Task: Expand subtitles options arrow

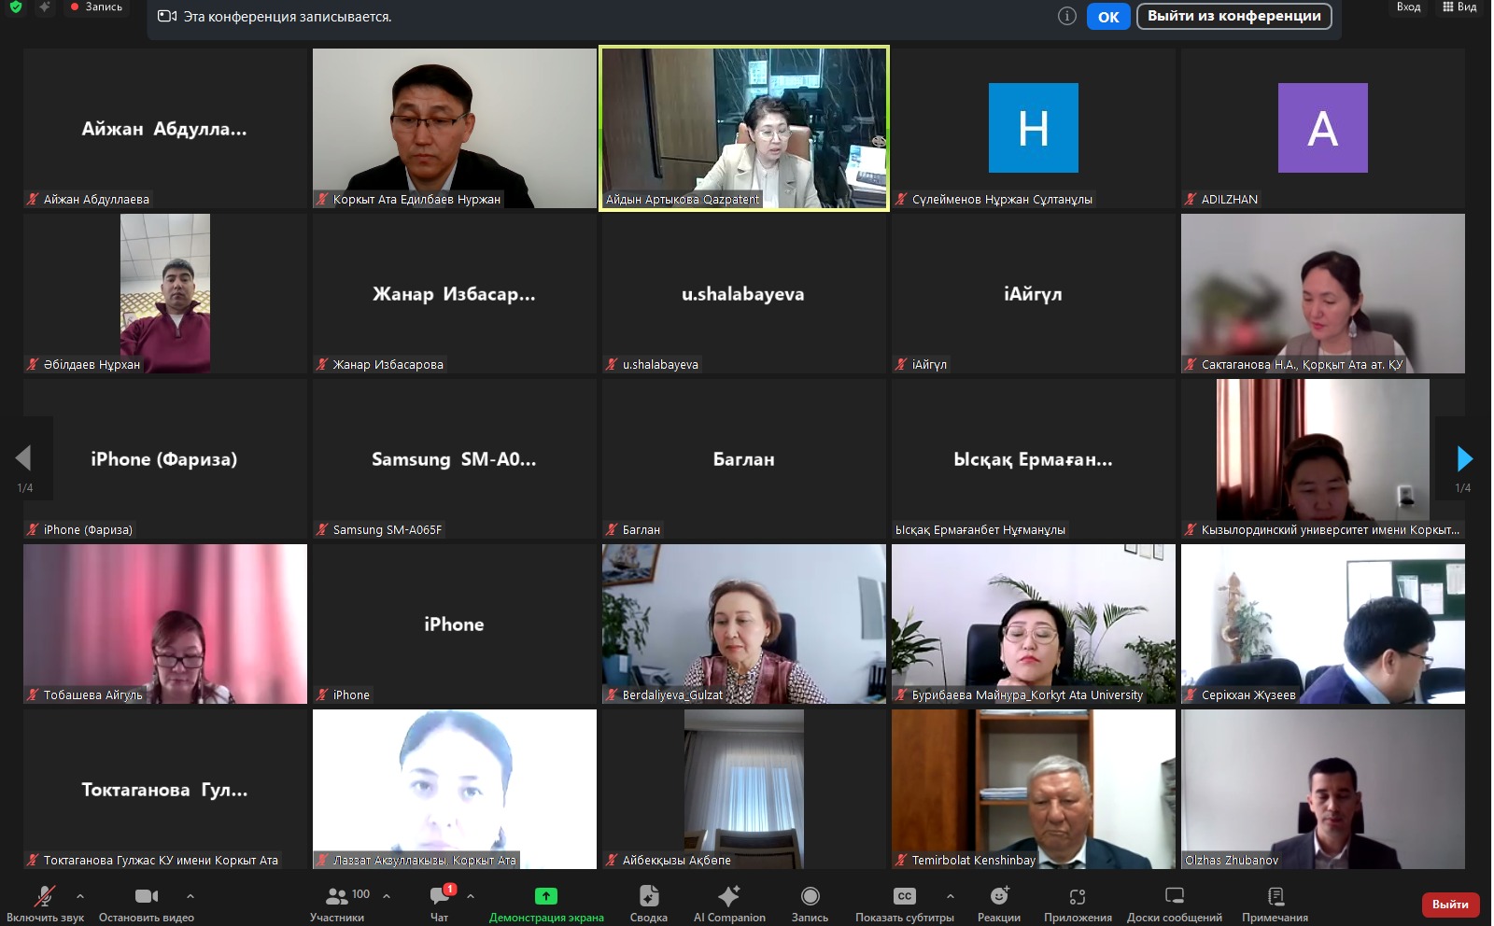Action: tap(951, 896)
